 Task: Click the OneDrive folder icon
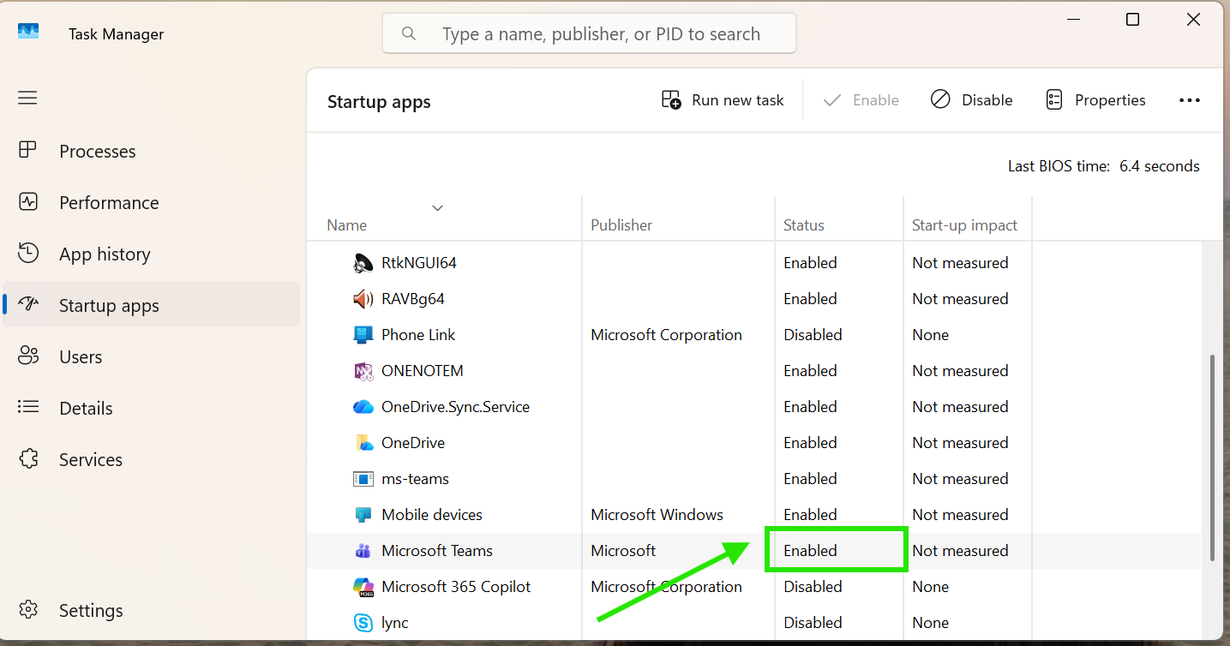[x=363, y=443]
